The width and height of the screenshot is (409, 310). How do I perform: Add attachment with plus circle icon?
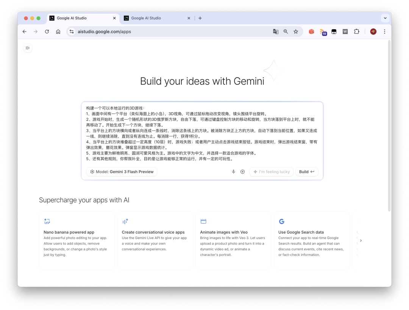243,171
